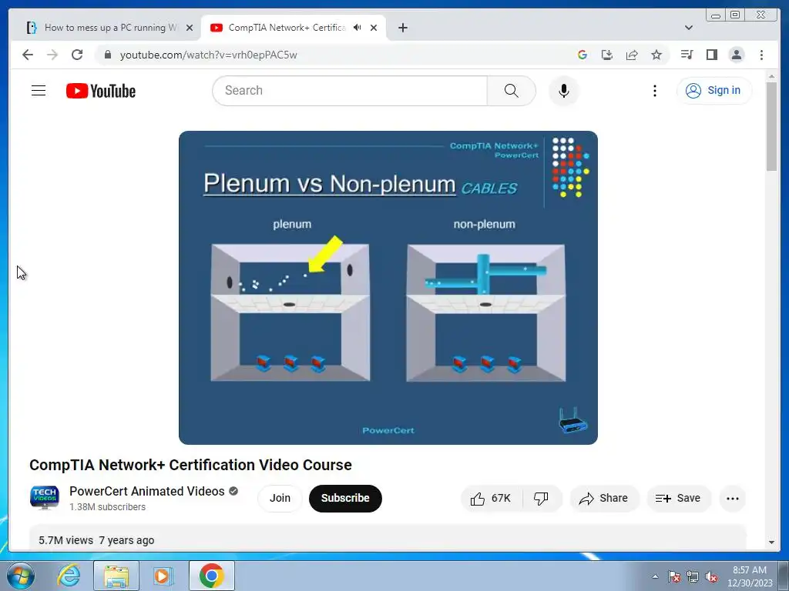Share this page from the omnibox
This screenshot has width=789, height=591.
(x=632, y=55)
